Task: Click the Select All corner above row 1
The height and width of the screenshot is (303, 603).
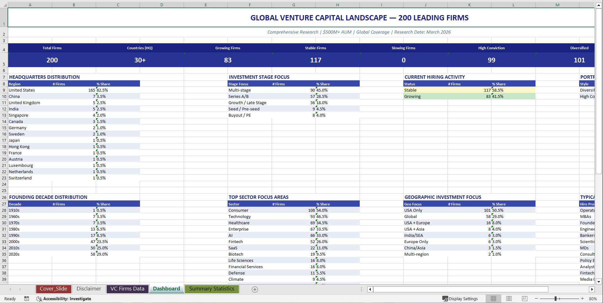Action: [x=4, y=5]
